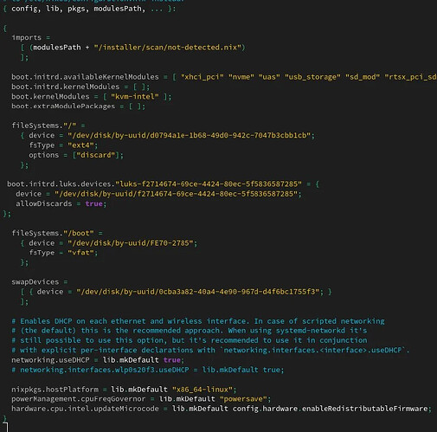Click the swap device uuid path

click(198, 292)
